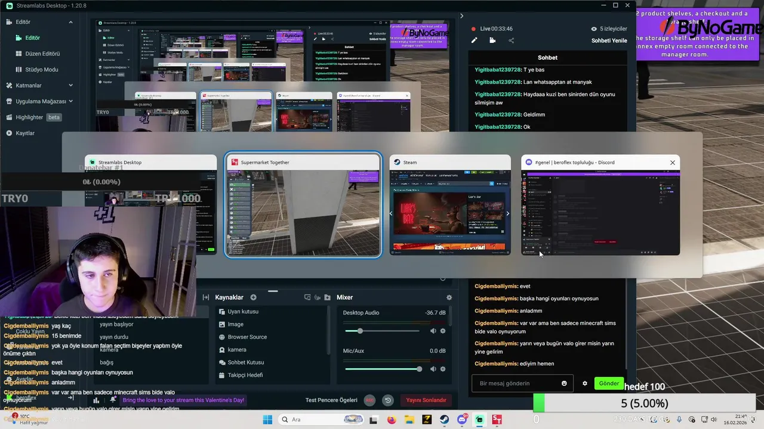The image size is (764, 429).
Task: Click the collapse panel icon left of Kaynaklar
Action: pos(205,297)
